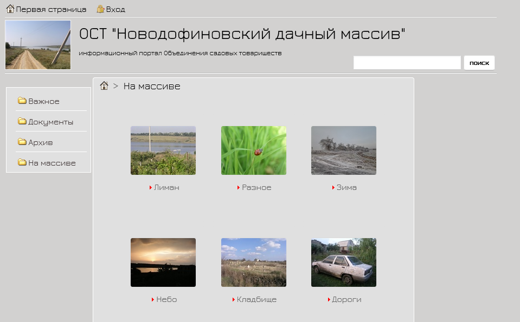The width and height of the screenshot is (520, 322).
Task: Open the Лиман album thumbnail
Action: 163,150
